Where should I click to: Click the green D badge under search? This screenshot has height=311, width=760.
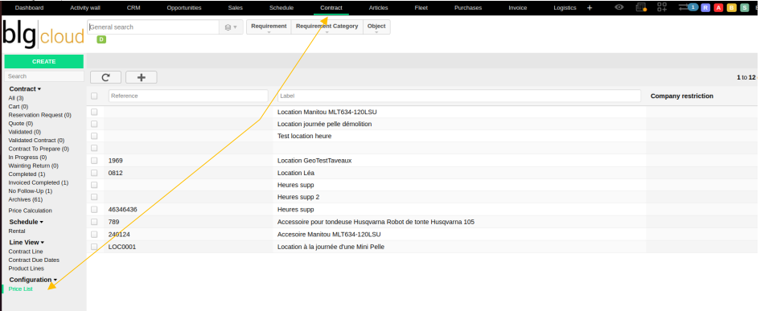101,39
